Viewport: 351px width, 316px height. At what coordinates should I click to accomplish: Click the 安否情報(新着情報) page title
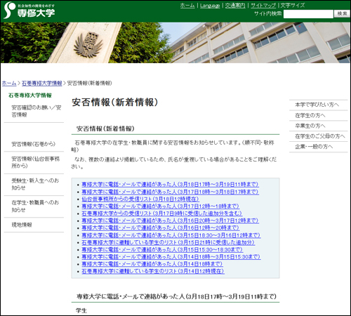coord(115,103)
